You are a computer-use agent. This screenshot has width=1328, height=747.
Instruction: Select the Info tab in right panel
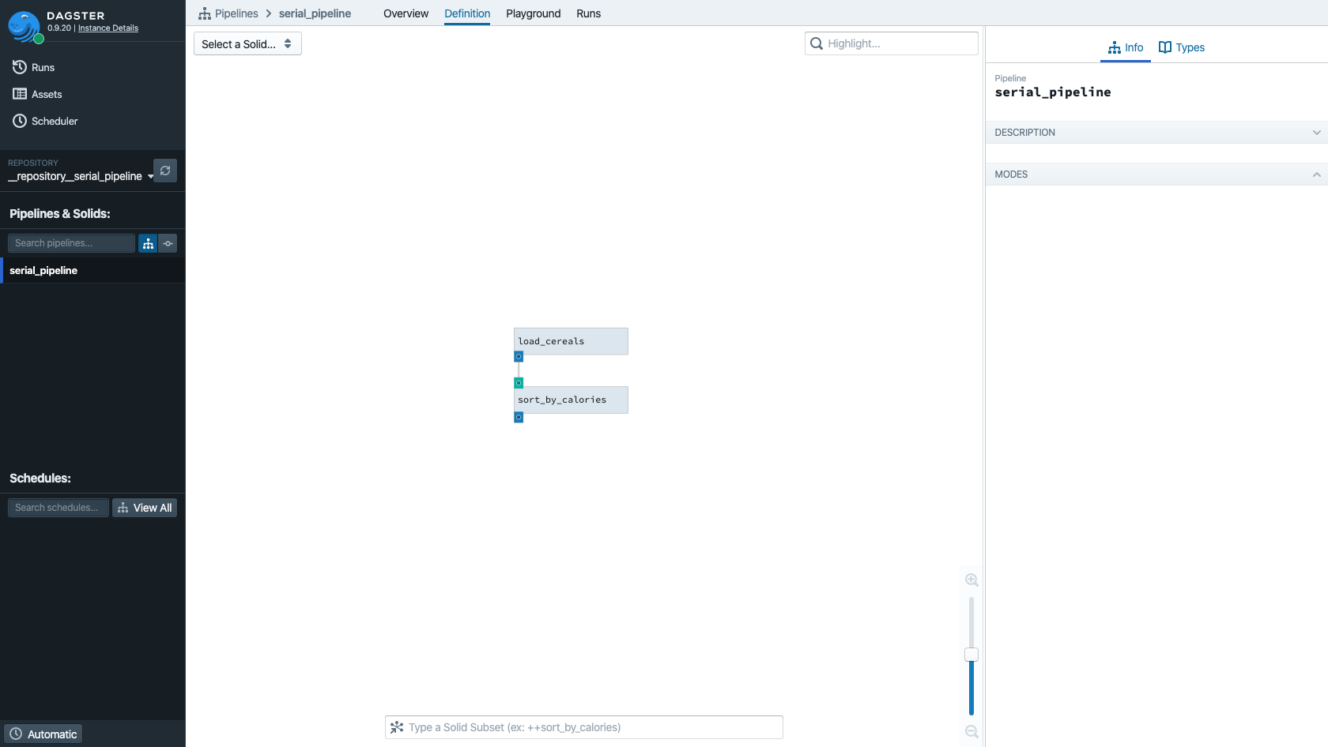(x=1126, y=47)
